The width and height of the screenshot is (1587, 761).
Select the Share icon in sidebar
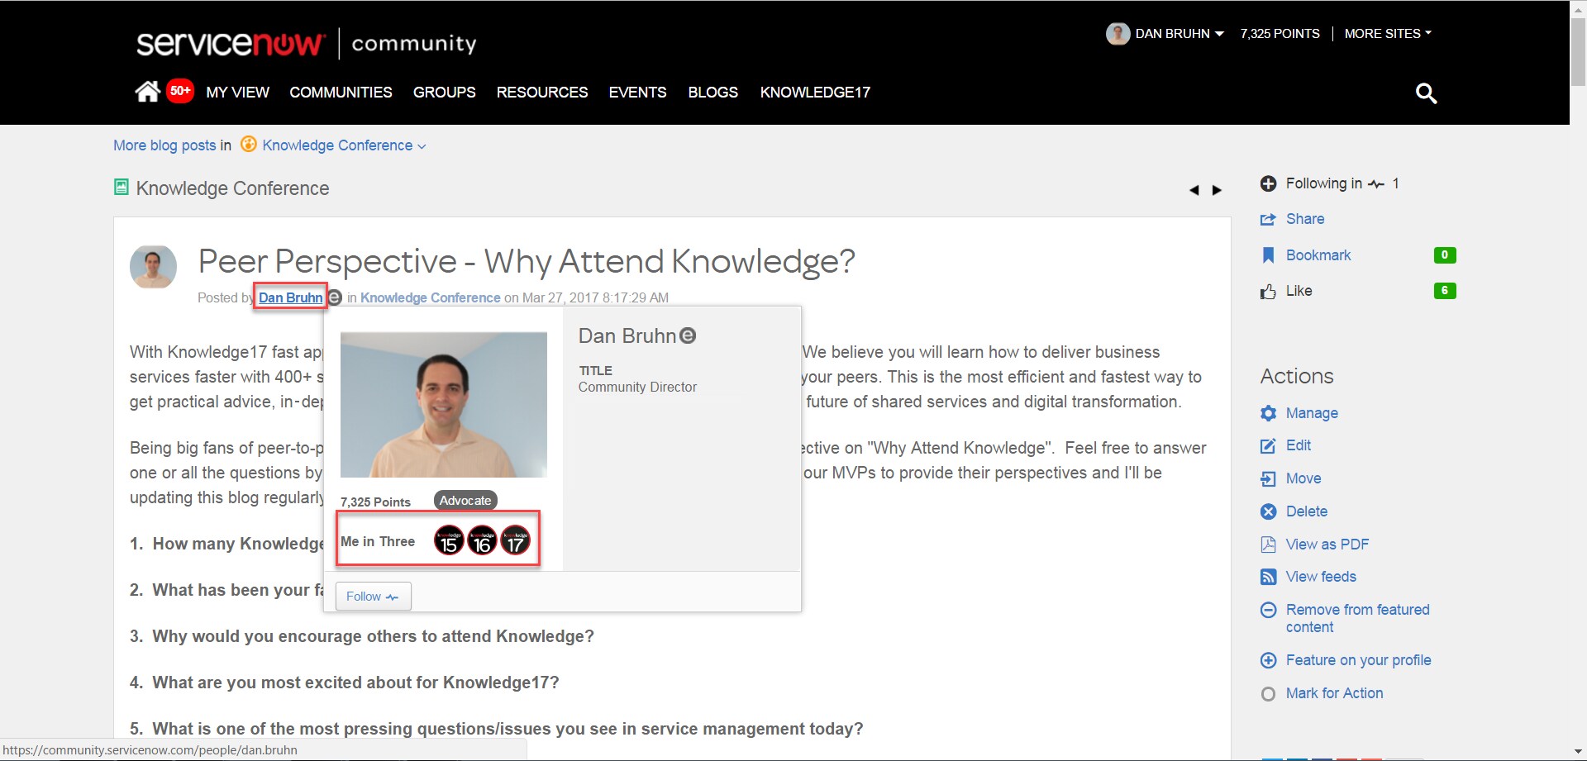point(1269,219)
